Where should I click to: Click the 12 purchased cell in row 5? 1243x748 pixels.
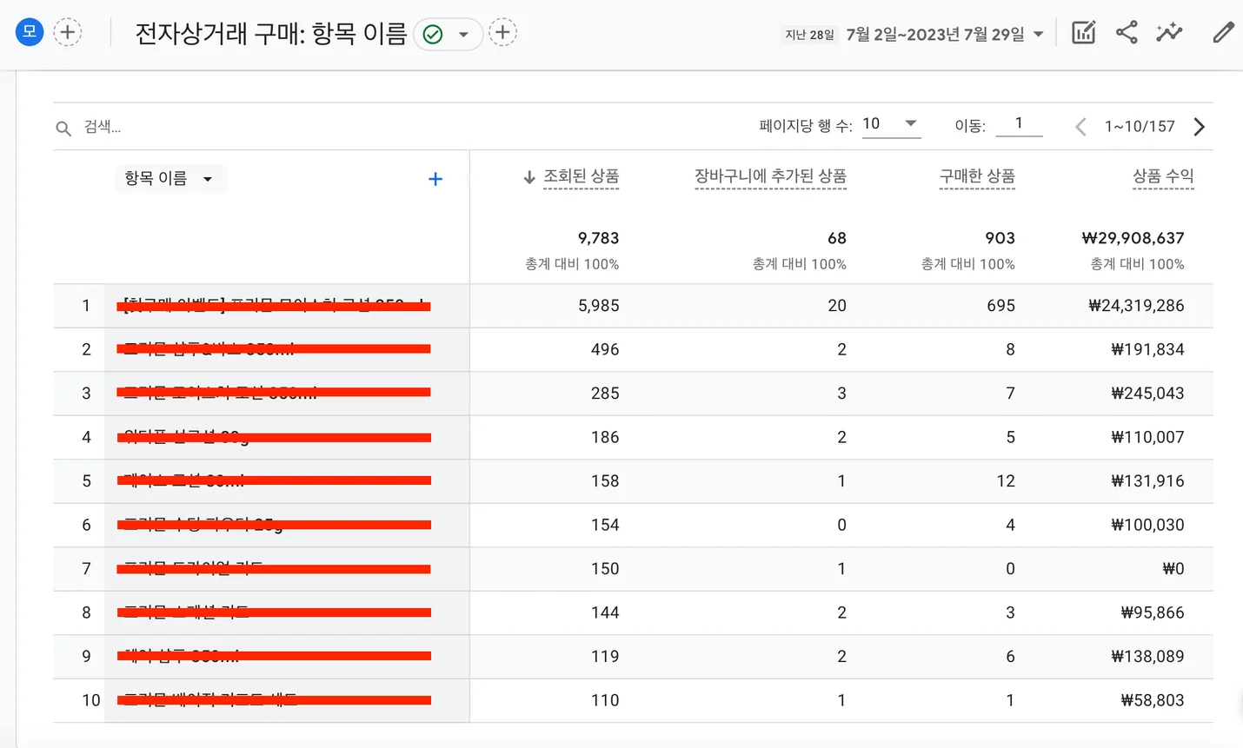click(x=1006, y=481)
